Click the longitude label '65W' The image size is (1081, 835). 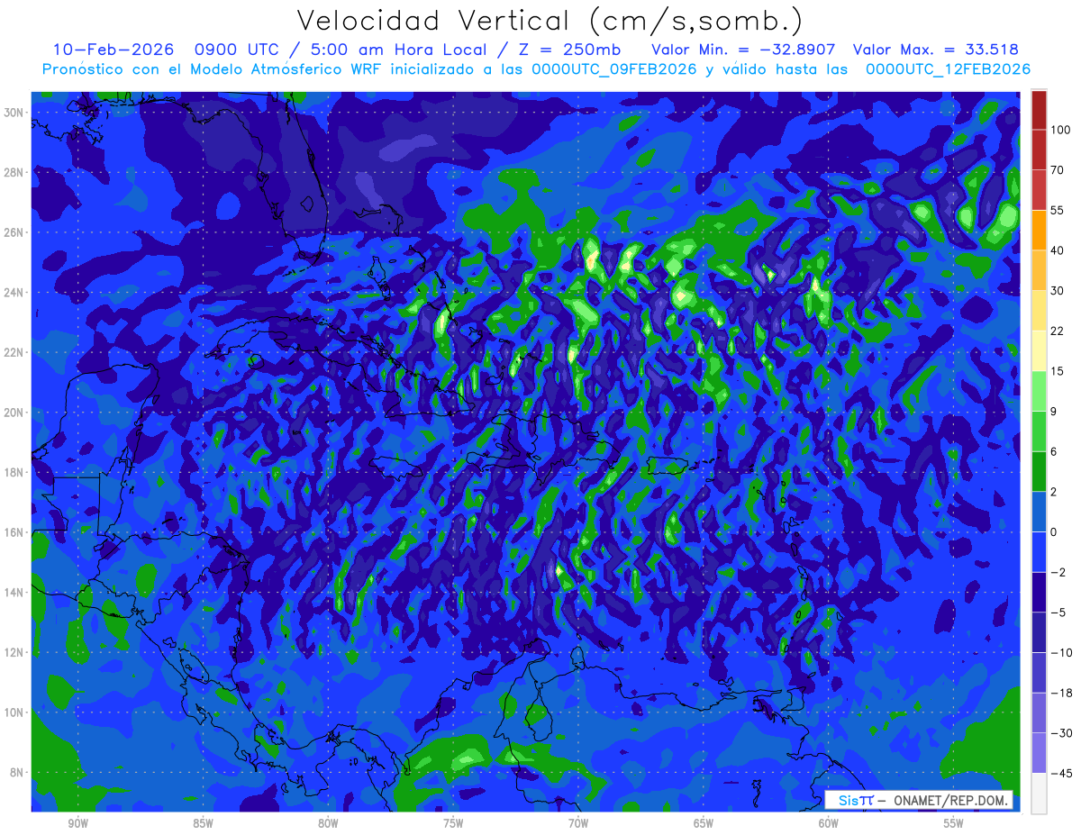(x=704, y=824)
